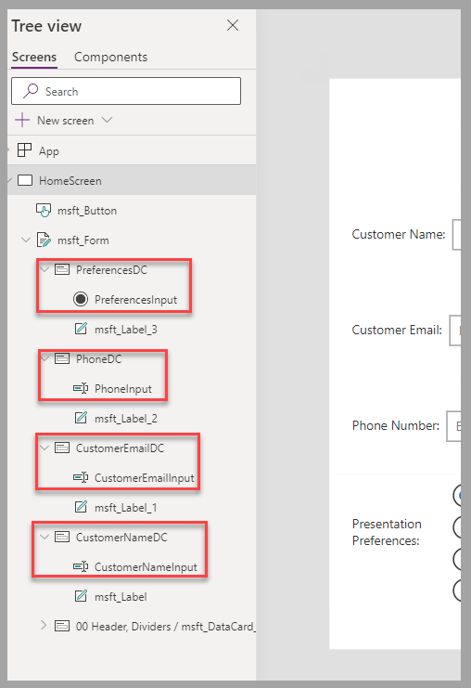
Task: Click the search magnifier icon
Action: 31,91
